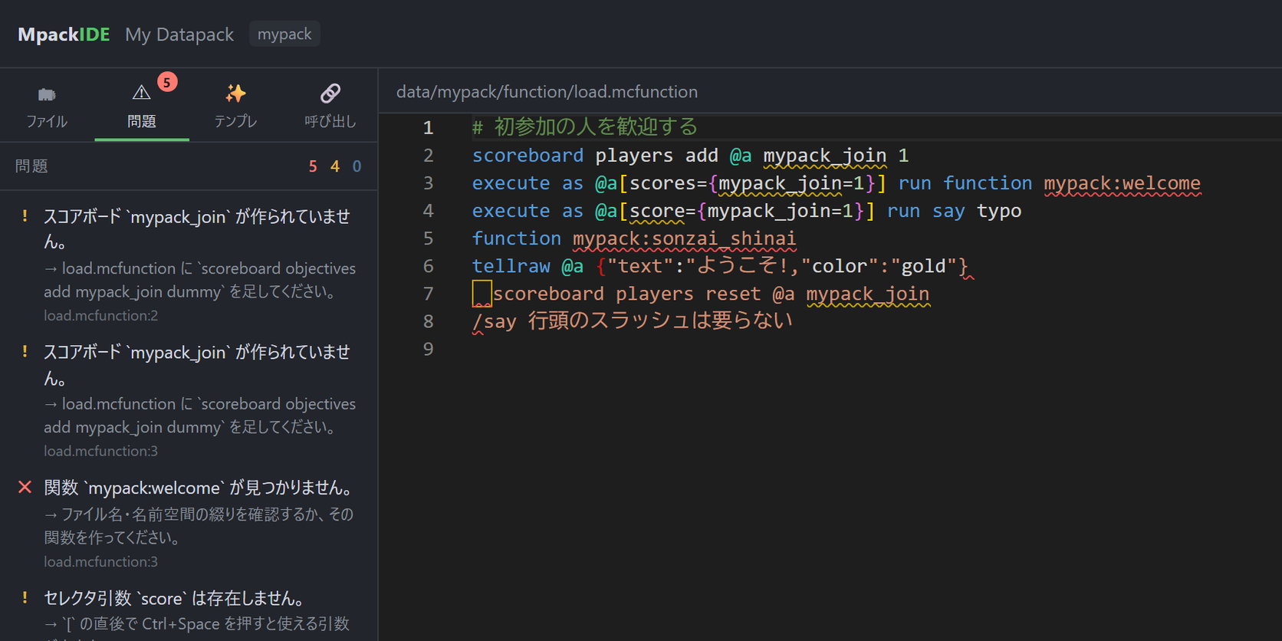Screen dimensions: 1282x641
Task: Jump to warning location load.mcfunction:3 for scoreboard
Action: tap(100, 451)
